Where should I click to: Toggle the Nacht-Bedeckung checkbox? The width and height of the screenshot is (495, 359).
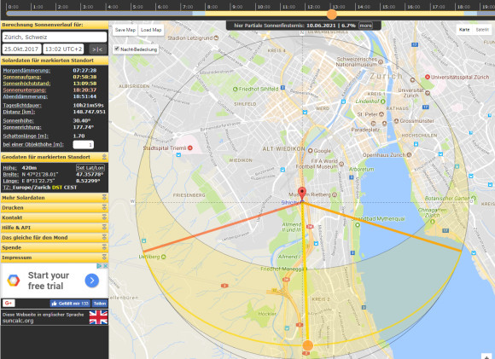(117, 49)
